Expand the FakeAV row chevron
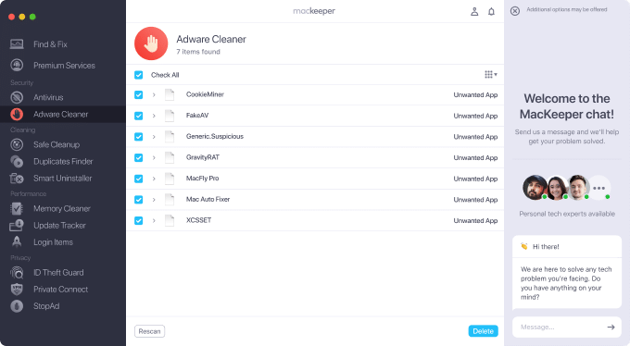The width and height of the screenshot is (630, 346). click(154, 116)
